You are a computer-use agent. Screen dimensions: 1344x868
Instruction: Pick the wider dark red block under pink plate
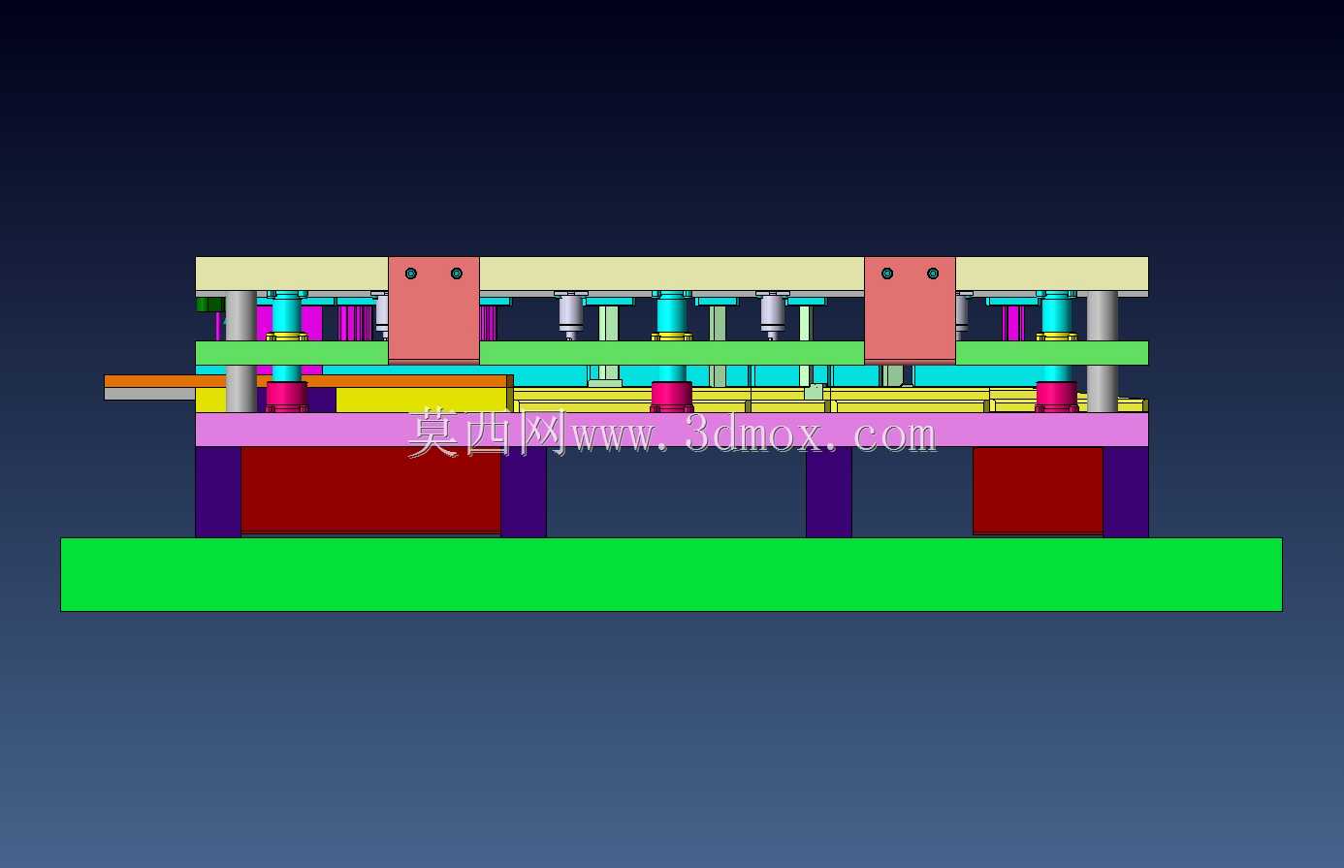pyautogui.click(x=370, y=490)
